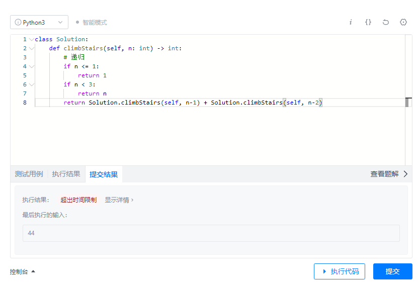Click the '# 递归' comment on line 3
The image size is (418, 288).
pyautogui.click(x=74, y=57)
